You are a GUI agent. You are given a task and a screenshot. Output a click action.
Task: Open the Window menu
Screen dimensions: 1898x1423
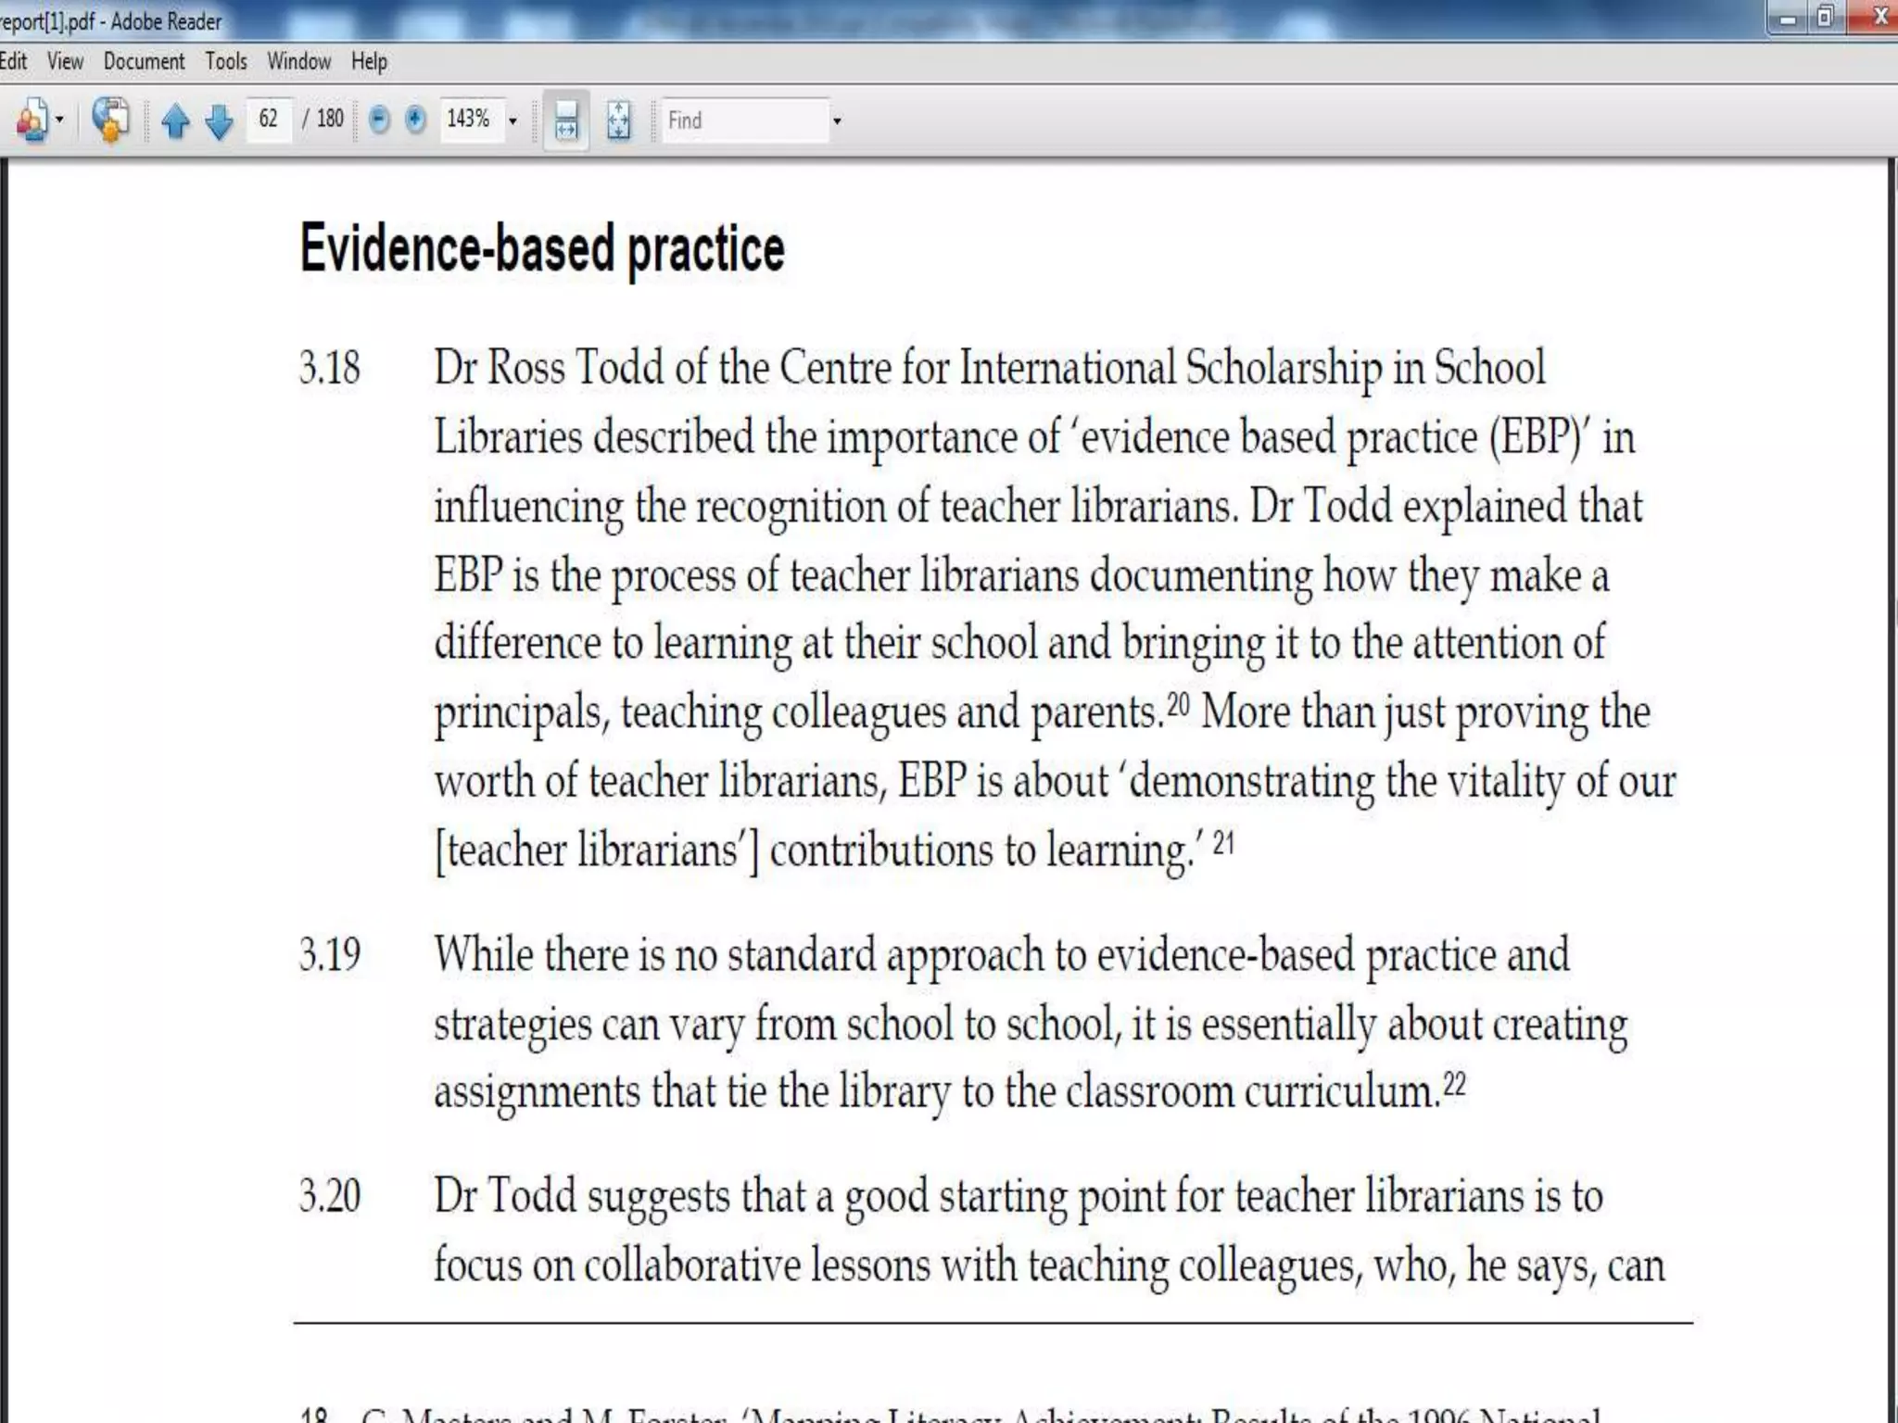coord(298,62)
